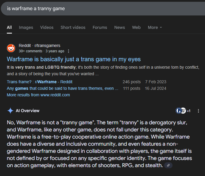Click the '111 posts' count text
The width and height of the screenshot is (205, 176).
(x=131, y=88)
